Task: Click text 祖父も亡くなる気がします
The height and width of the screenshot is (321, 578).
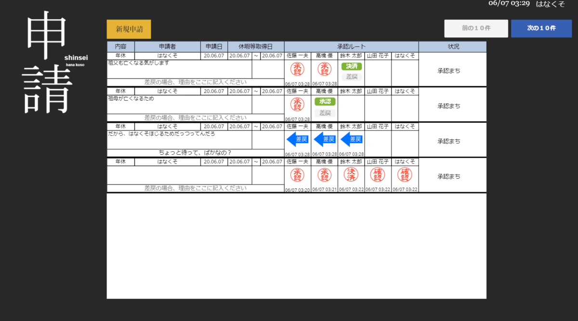Action: (139, 63)
